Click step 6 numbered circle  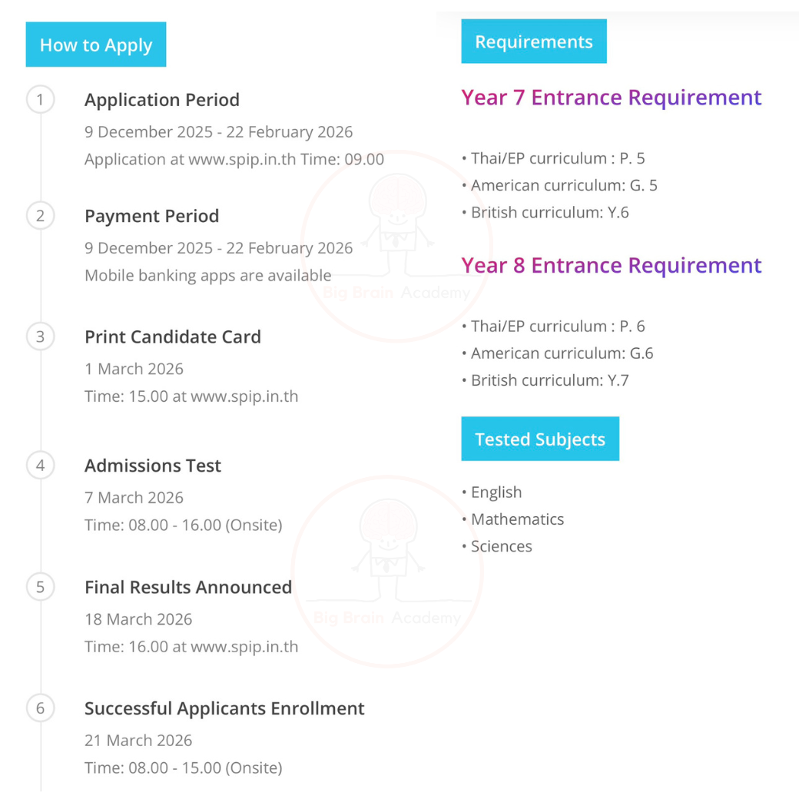click(x=41, y=708)
